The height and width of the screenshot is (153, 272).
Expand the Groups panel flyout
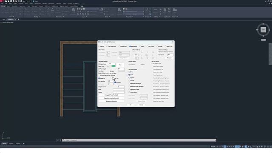pyautogui.click(x=148, y=17)
